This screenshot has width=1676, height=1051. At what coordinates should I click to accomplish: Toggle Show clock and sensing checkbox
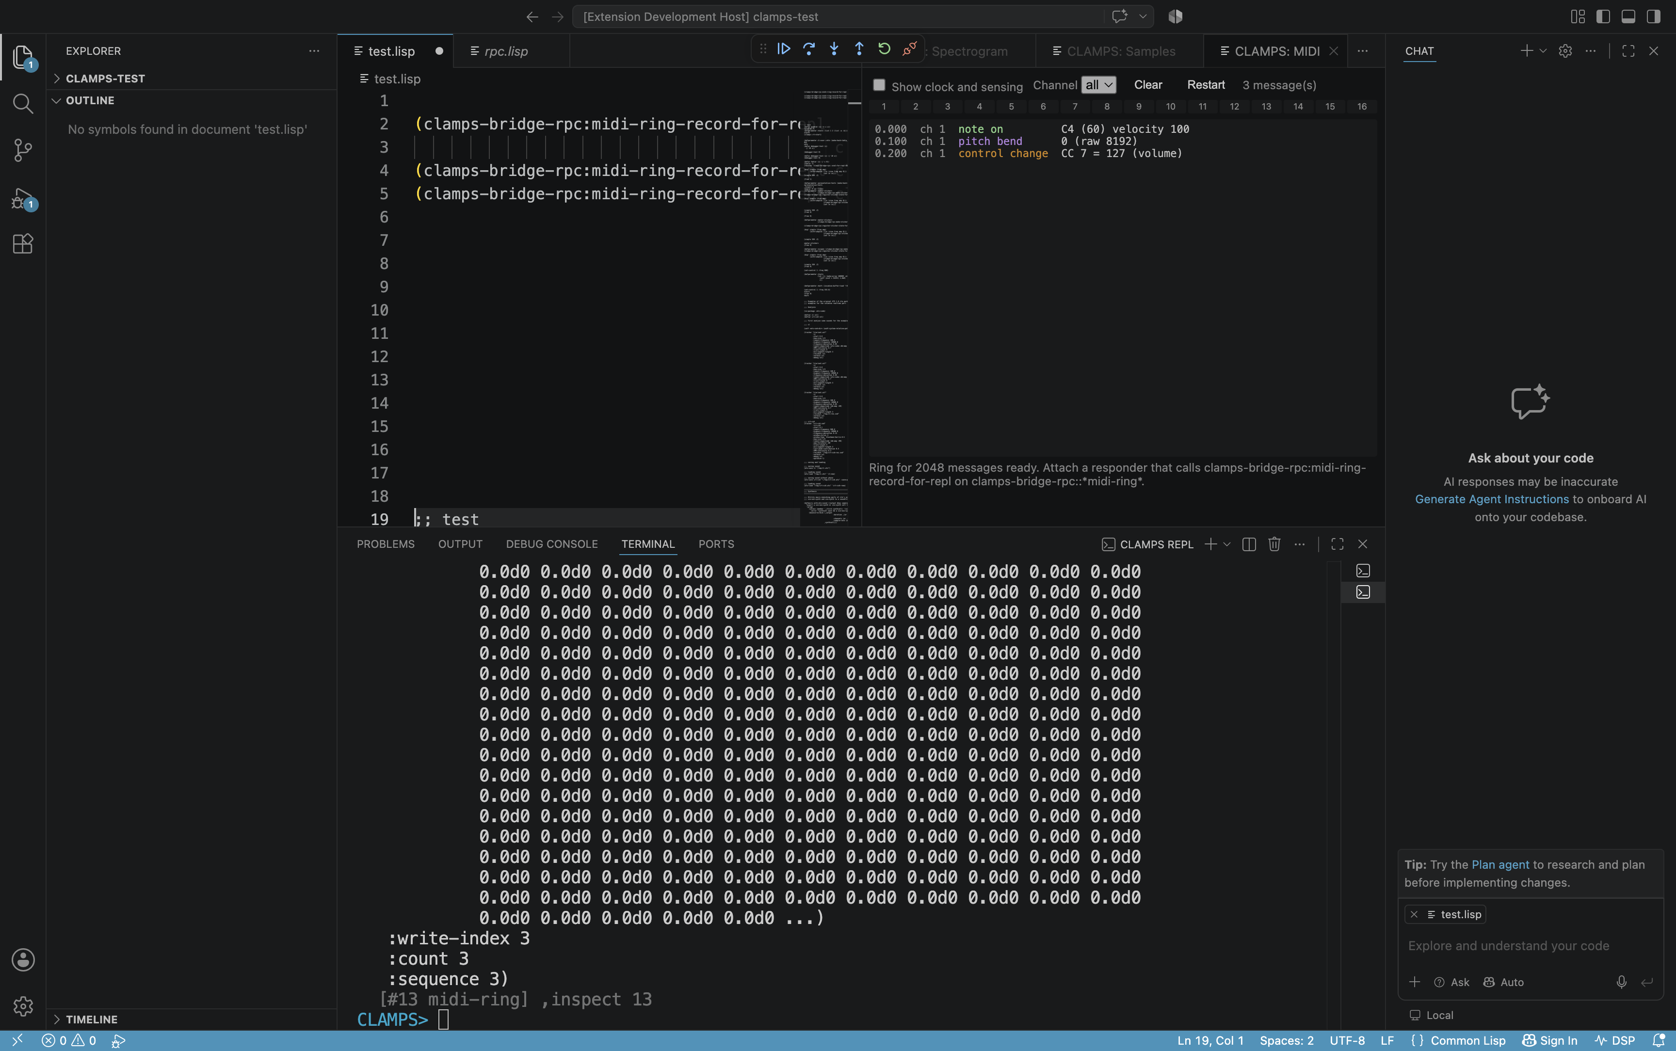pos(879,85)
